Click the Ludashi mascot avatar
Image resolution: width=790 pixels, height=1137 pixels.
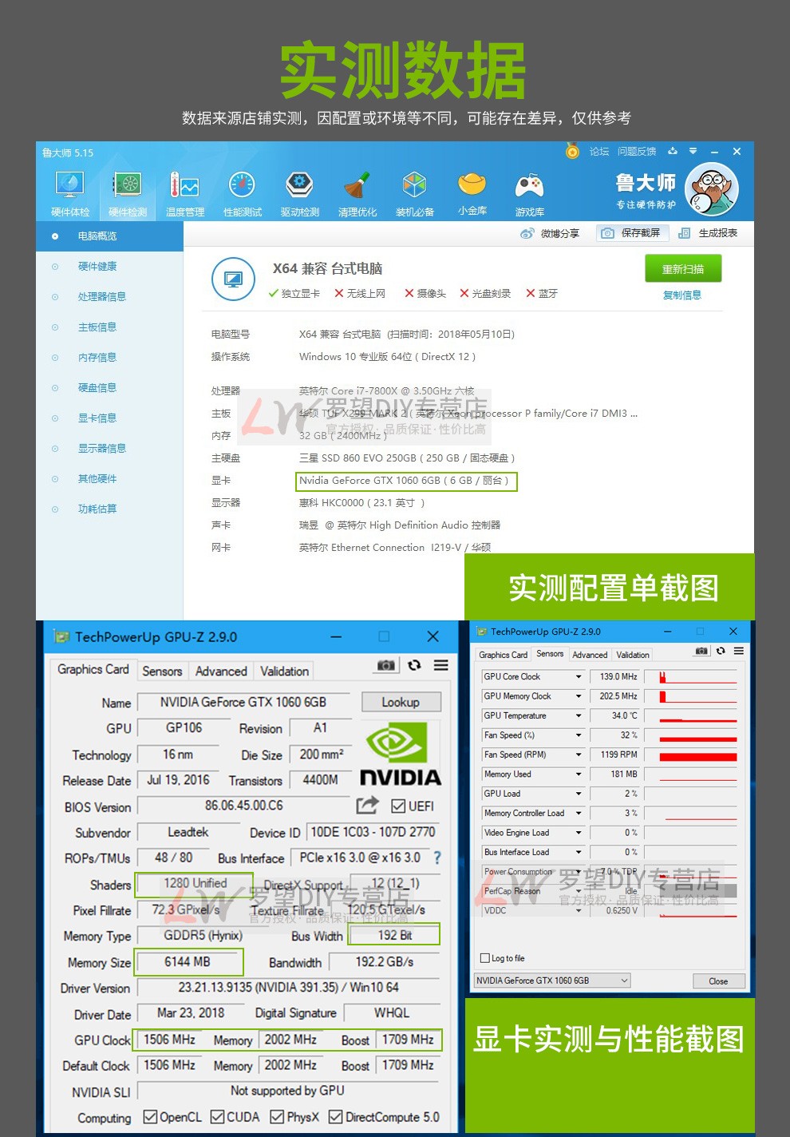tap(712, 189)
